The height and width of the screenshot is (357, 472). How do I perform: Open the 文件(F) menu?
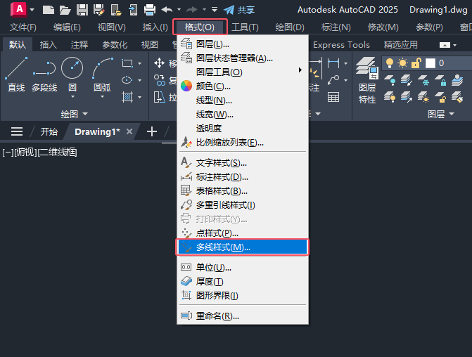23,27
